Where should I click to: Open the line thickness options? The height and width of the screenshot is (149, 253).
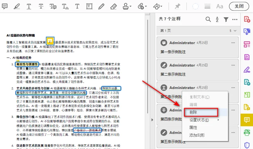207,6
